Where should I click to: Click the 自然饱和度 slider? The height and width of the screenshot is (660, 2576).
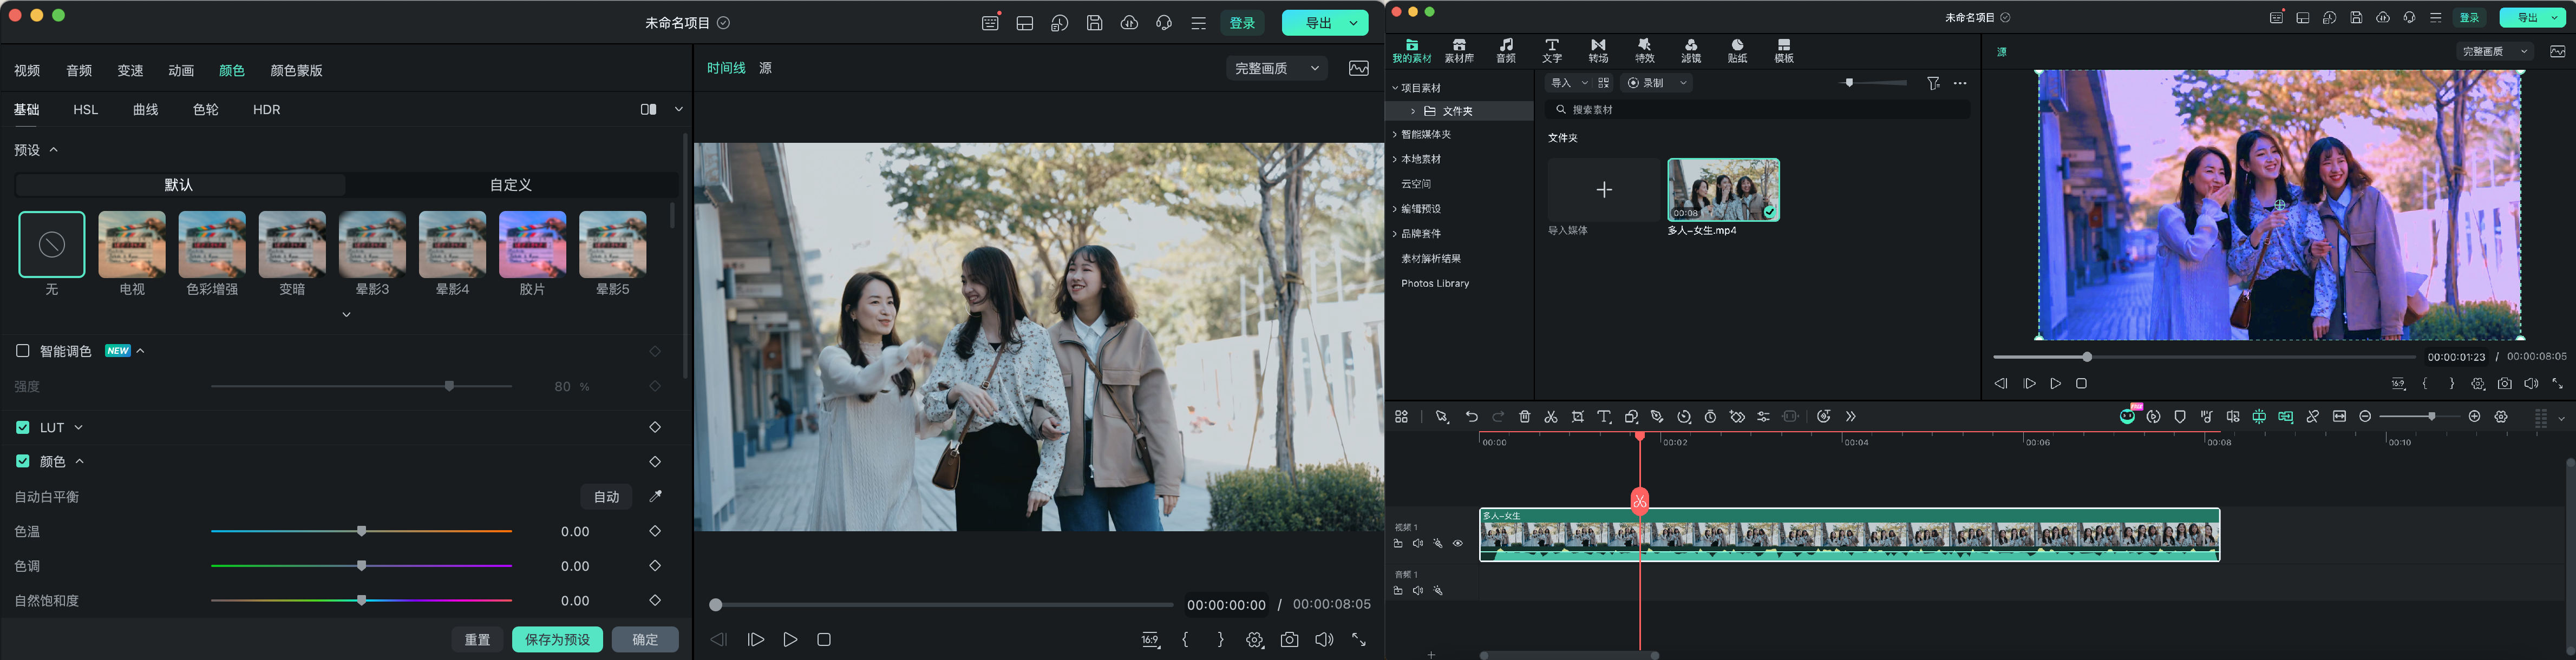tap(362, 600)
